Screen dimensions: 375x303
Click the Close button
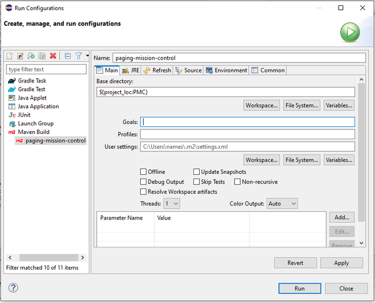click(x=346, y=288)
